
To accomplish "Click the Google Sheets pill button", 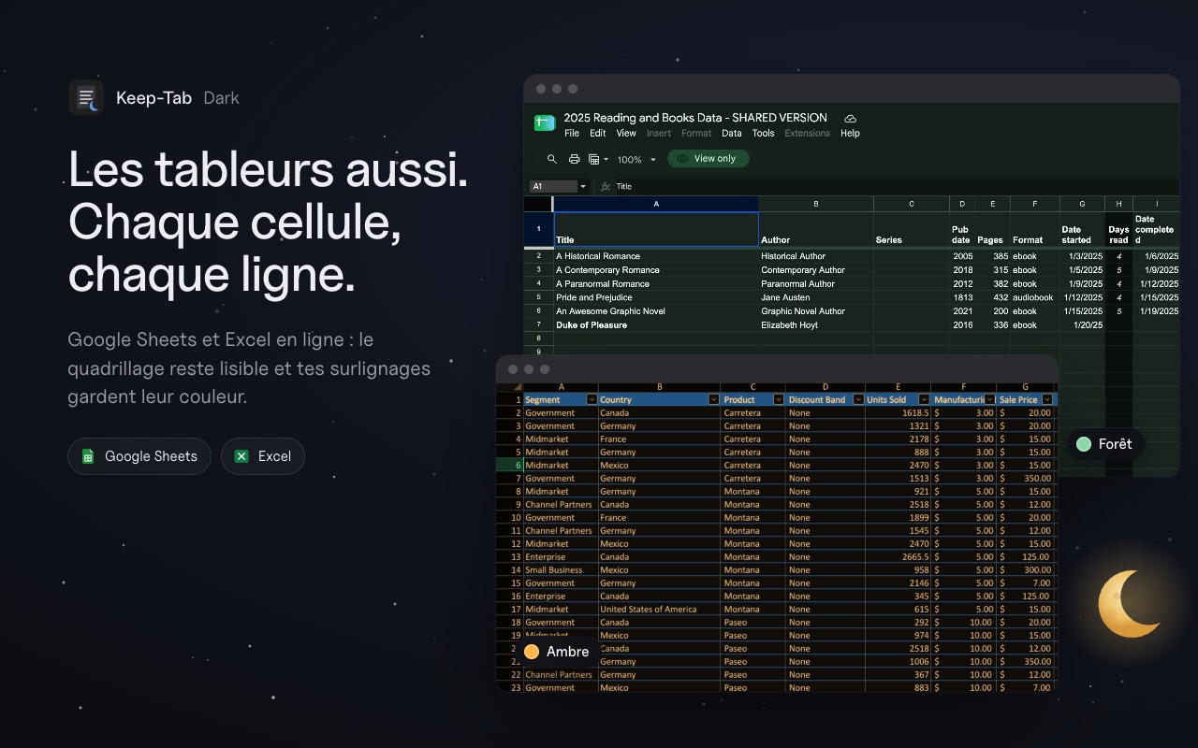I will click(139, 456).
